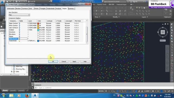Screen dimensions: 174x98
Task: Open the View Direction Plan dropdown
Action: click(19, 15)
